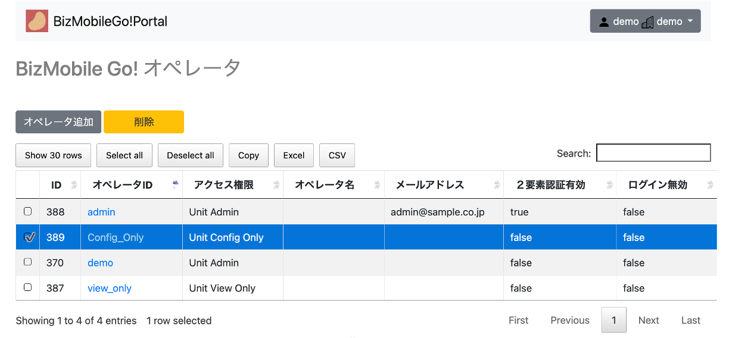Go to Next page of entries
Image resolution: width=729 pixels, height=338 pixels.
(648, 320)
